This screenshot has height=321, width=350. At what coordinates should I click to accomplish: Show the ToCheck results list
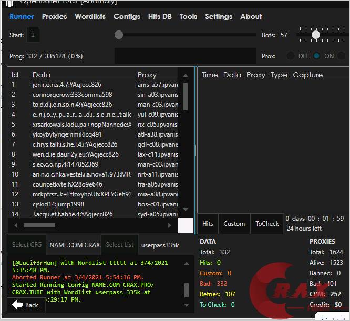tap(267, 224)
